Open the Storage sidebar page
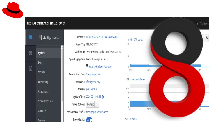The image size is (218, 122). coord(42,72)
